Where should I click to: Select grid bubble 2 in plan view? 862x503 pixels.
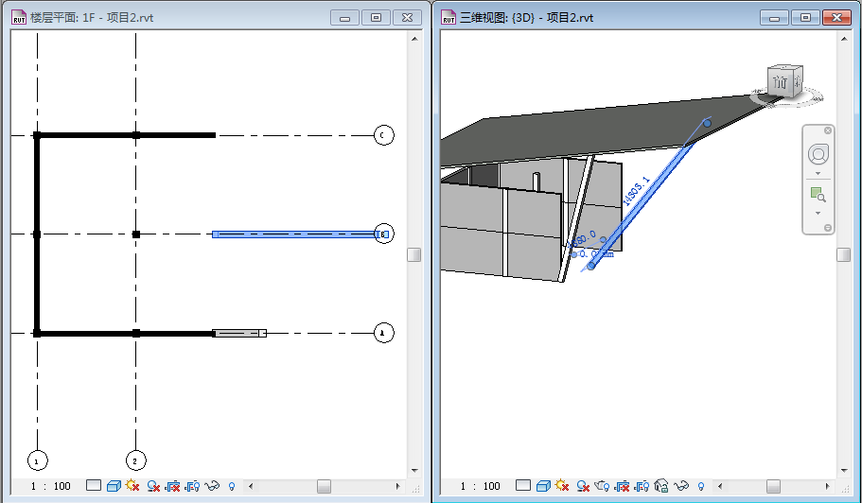pos(136,460)
